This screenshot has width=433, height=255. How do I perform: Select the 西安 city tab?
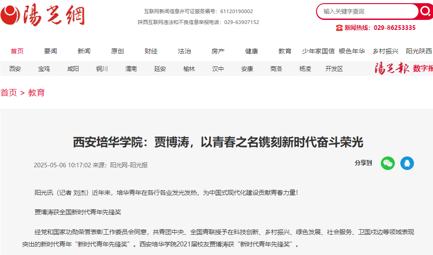tap(15, 69)
